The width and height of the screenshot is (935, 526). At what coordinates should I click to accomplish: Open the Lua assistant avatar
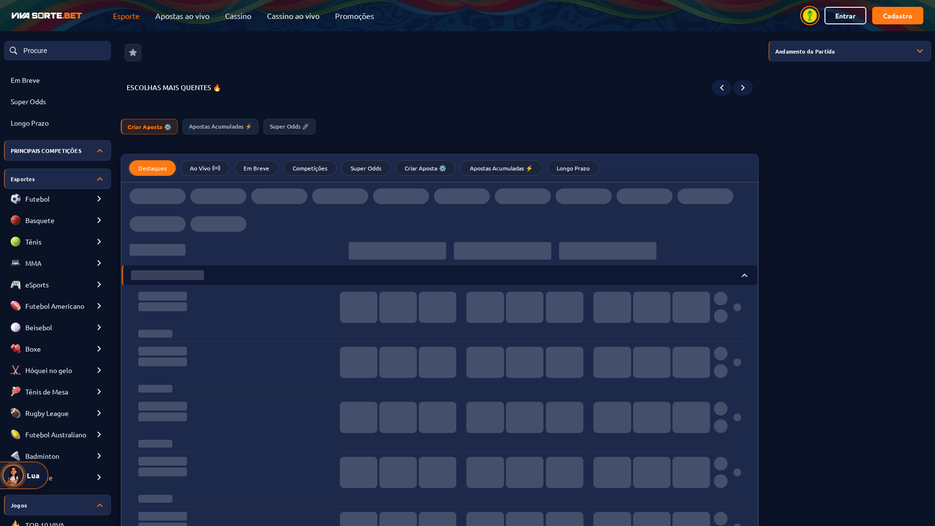pos(13,475)
